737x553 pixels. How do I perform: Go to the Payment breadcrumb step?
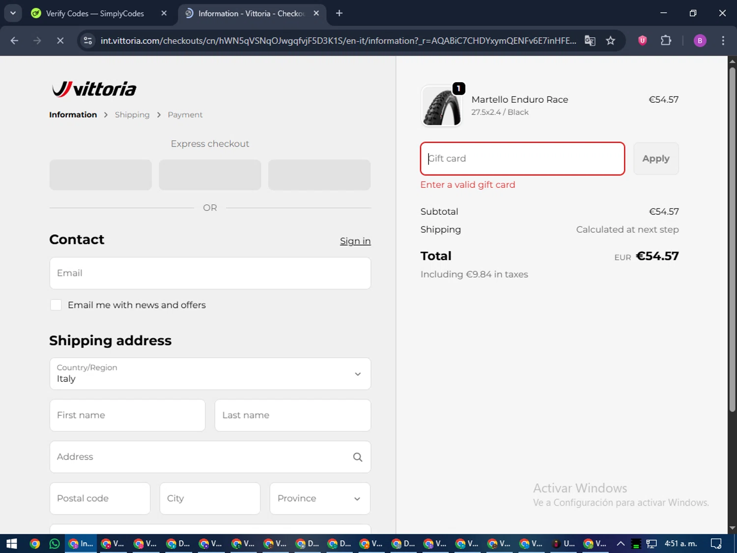185,115
